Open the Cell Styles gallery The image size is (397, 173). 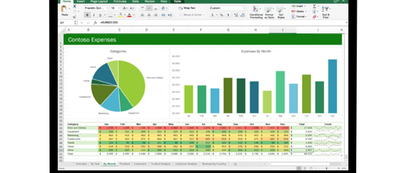pyautogui.click(x=281, y=12)
